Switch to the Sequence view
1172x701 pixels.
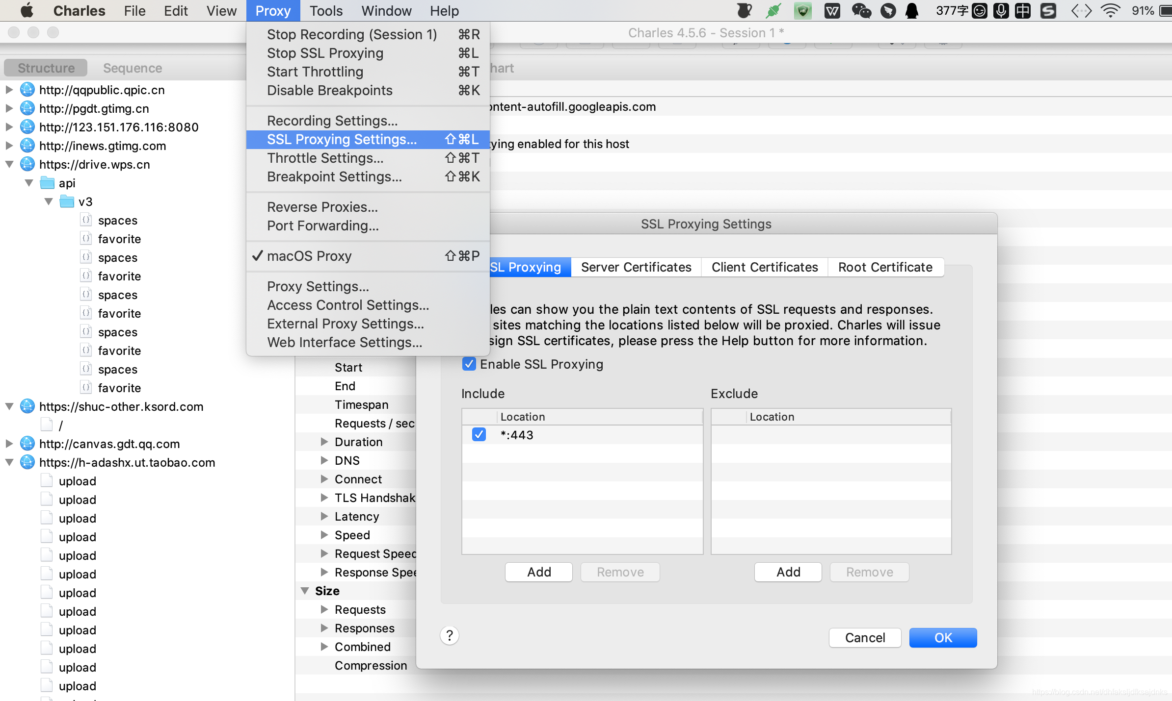point(132,68)
